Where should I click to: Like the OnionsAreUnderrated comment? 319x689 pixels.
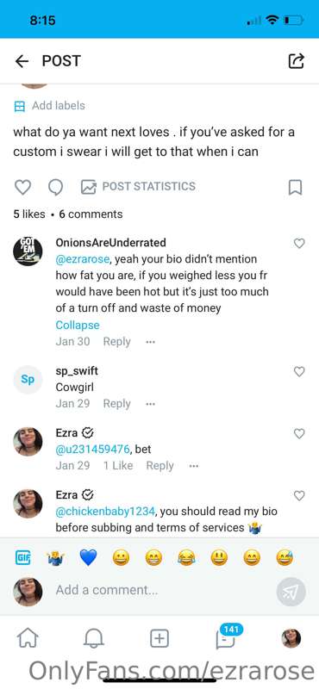(299, 244)
